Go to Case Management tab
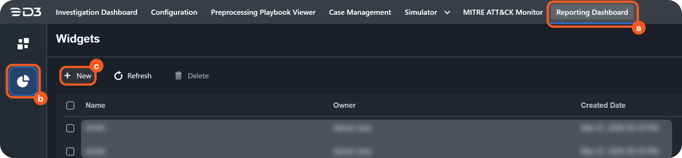The width and height of the screenshot is (682, 158). (360, 12)
